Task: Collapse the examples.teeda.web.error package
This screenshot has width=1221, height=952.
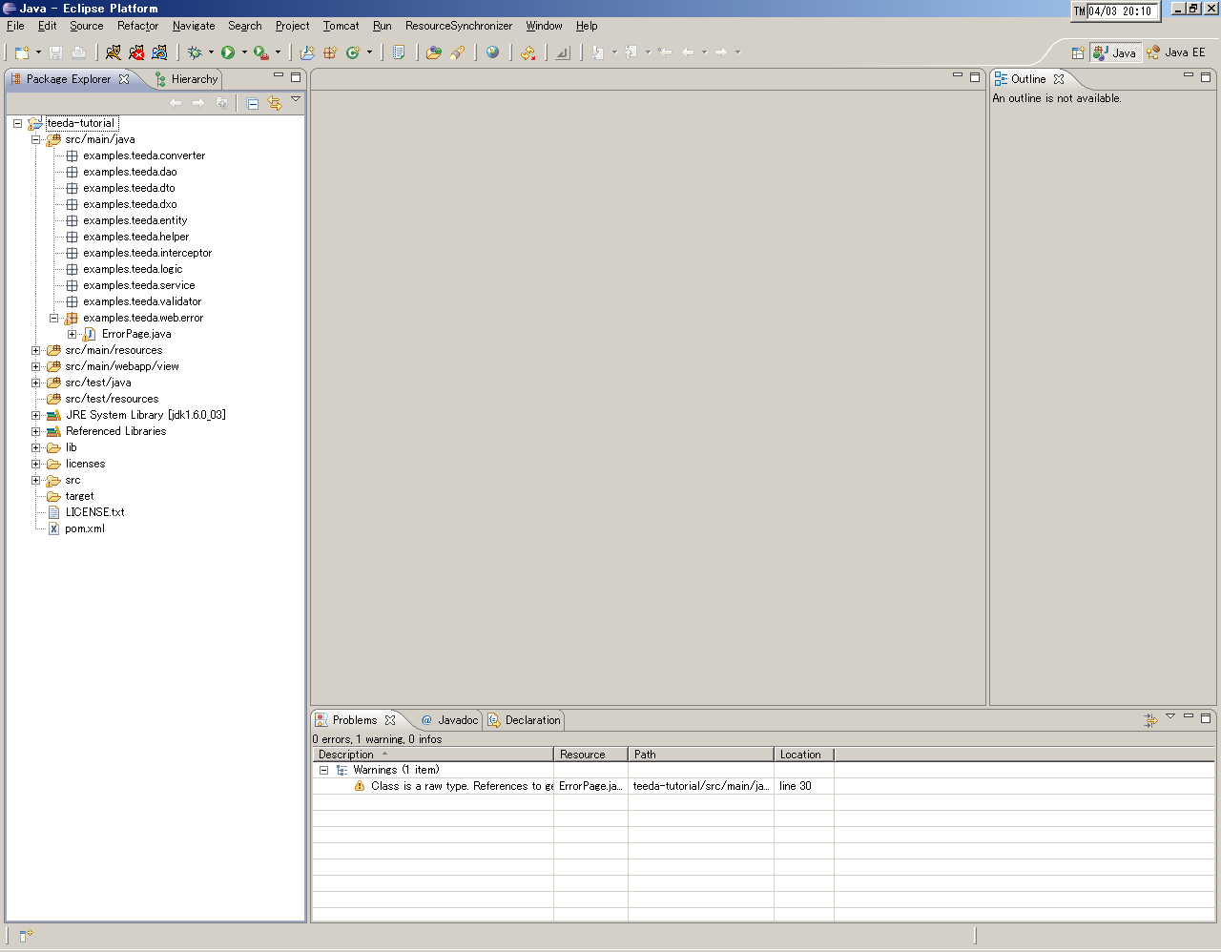Action: 54,318
